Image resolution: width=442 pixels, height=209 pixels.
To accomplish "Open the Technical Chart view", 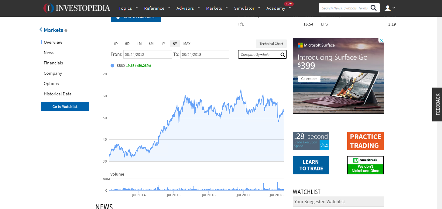I will coord(271,44).
